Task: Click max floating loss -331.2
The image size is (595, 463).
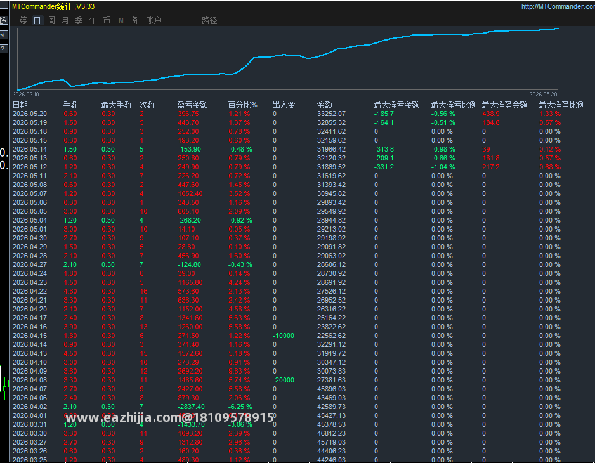Action: point(384,167)
